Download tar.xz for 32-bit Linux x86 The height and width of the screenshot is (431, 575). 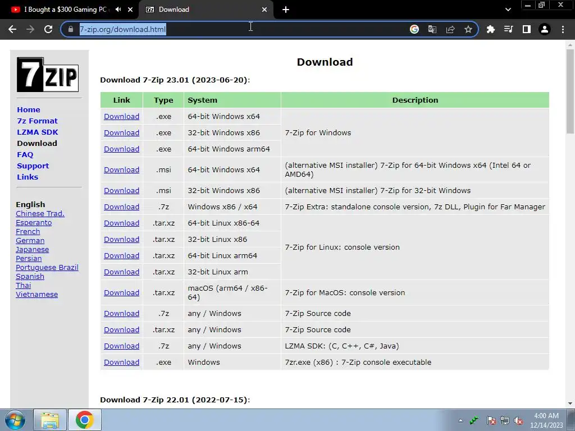coord(121,239)
